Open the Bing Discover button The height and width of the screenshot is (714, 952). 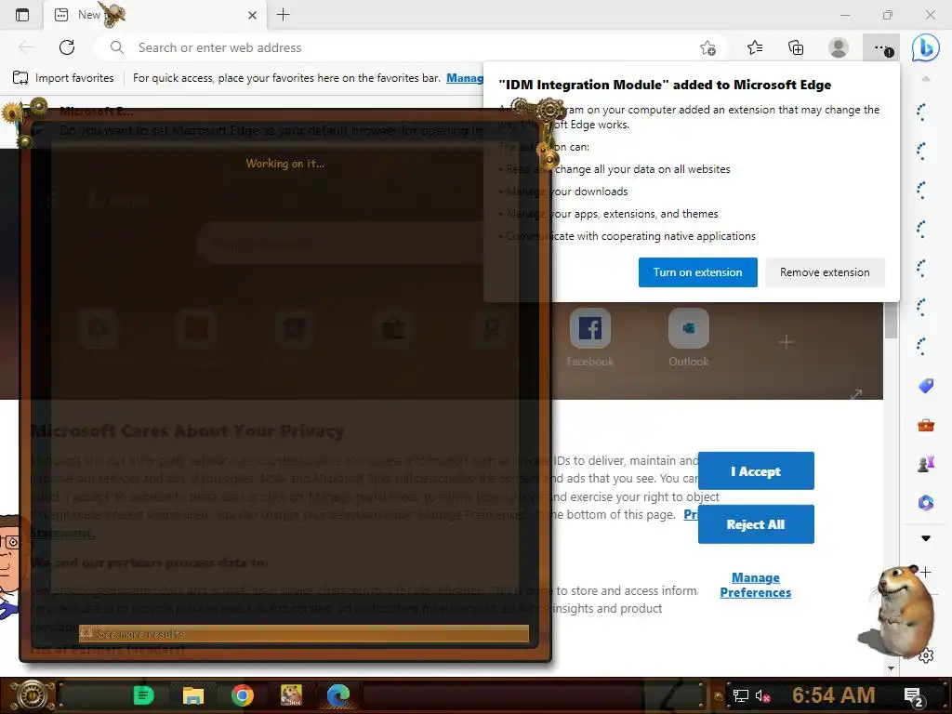coord(925,46)
